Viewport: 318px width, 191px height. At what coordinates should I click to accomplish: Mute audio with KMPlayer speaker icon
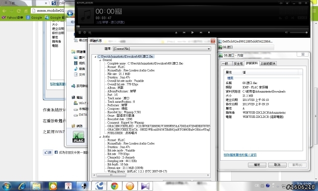pos(286,32)
